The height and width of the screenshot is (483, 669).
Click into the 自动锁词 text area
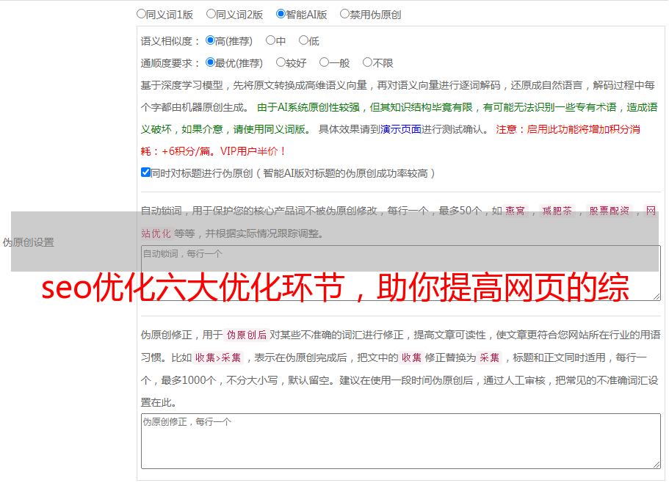pyautogui.click(x=400, y=273)
